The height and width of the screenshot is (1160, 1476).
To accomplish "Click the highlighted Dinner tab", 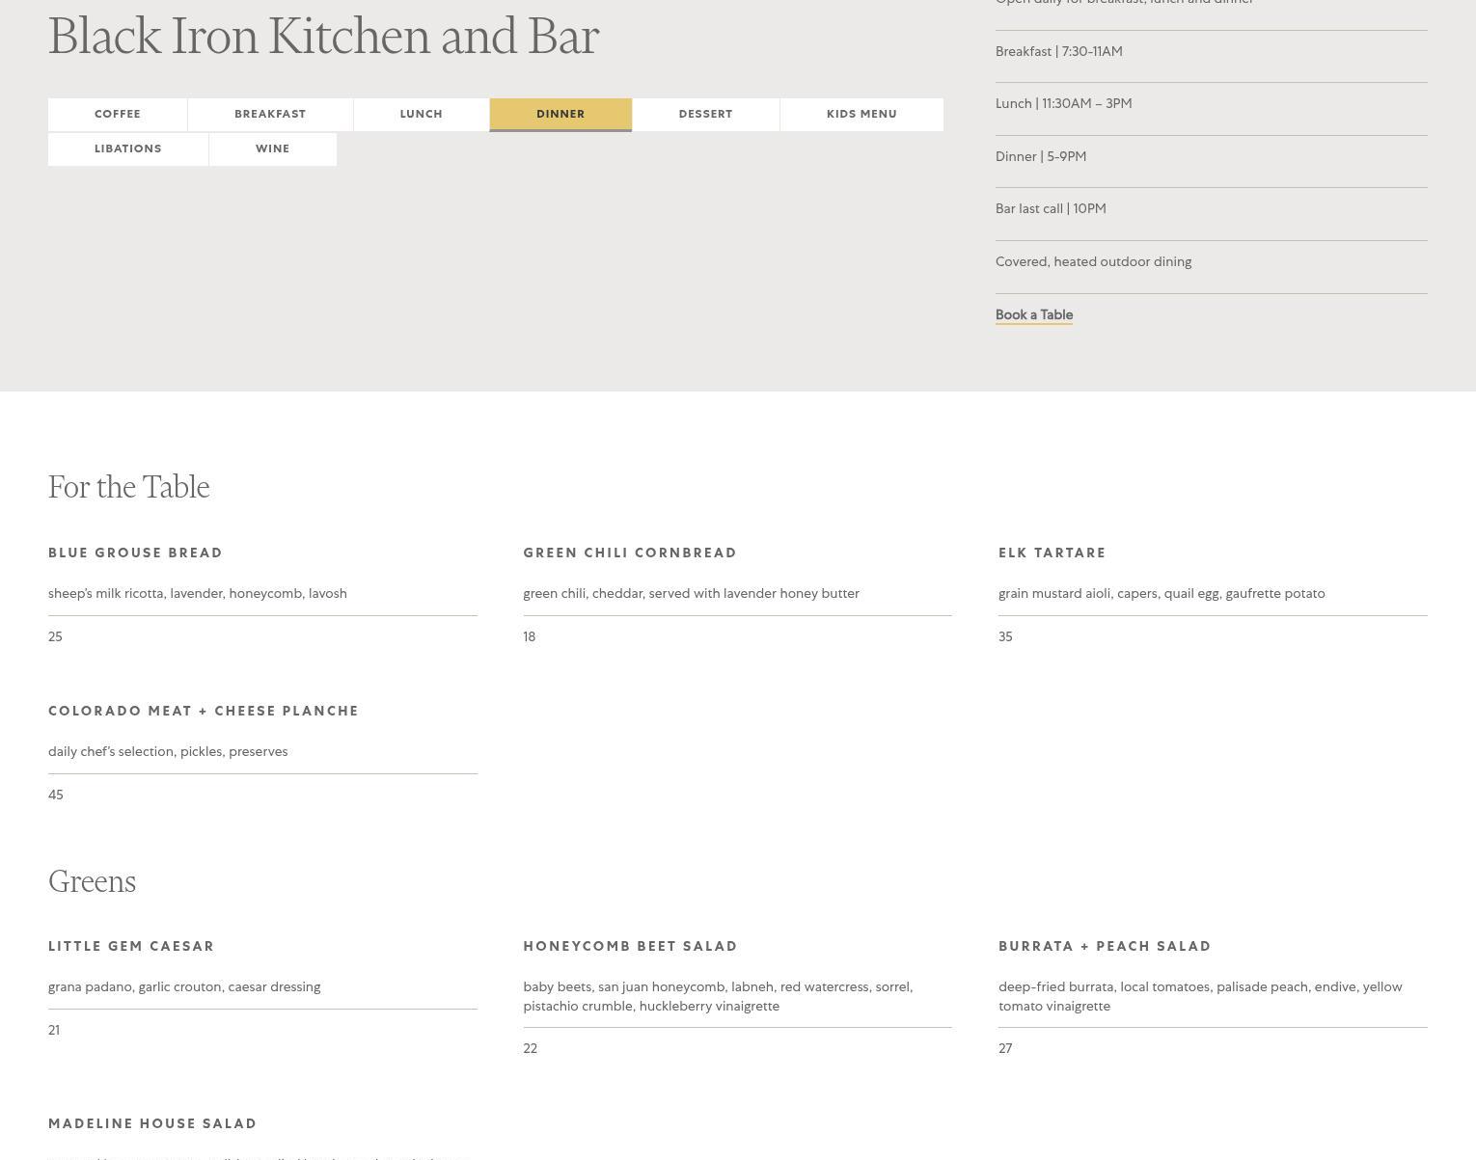I will pos(560,114).
